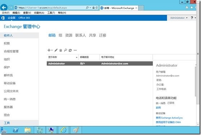The image size is (201, 135).
Task: Click the search magnifier in address bar
Action: (87, 8)
